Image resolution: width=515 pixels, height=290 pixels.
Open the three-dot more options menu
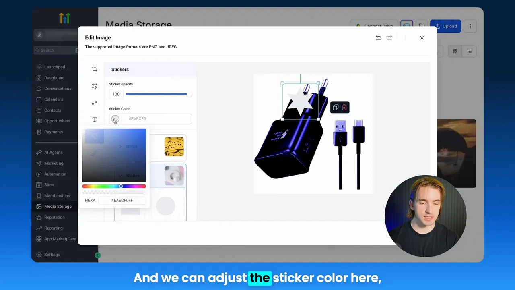click(470, 26)
